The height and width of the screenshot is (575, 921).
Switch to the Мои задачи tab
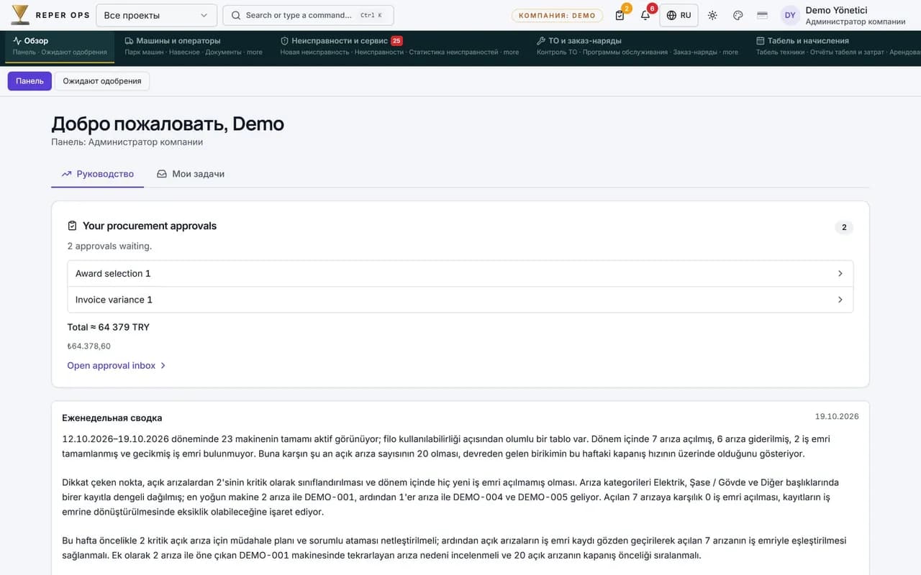(x=191, y=174)
